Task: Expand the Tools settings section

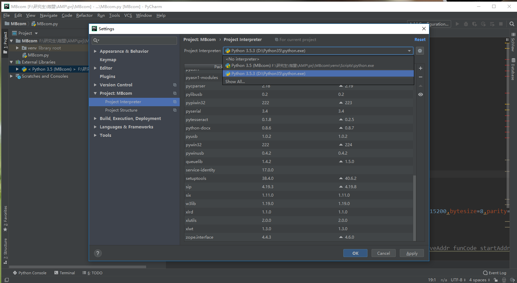Action: 95,135
